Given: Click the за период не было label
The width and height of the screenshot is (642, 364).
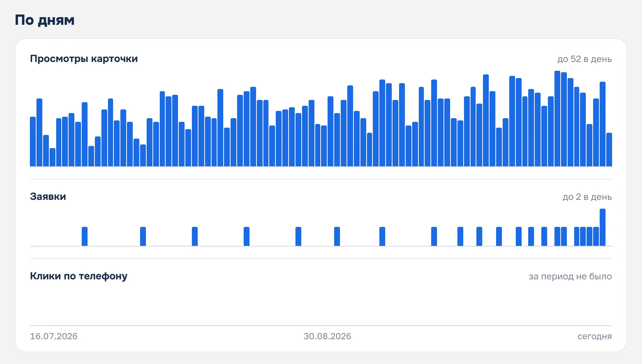Looking at the screenshot, I should pyautogui.click(x=570, y=276).
